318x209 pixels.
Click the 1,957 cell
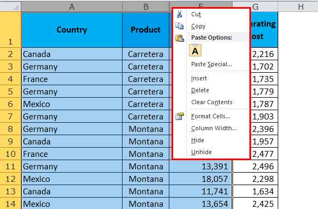tap(264, 142)
